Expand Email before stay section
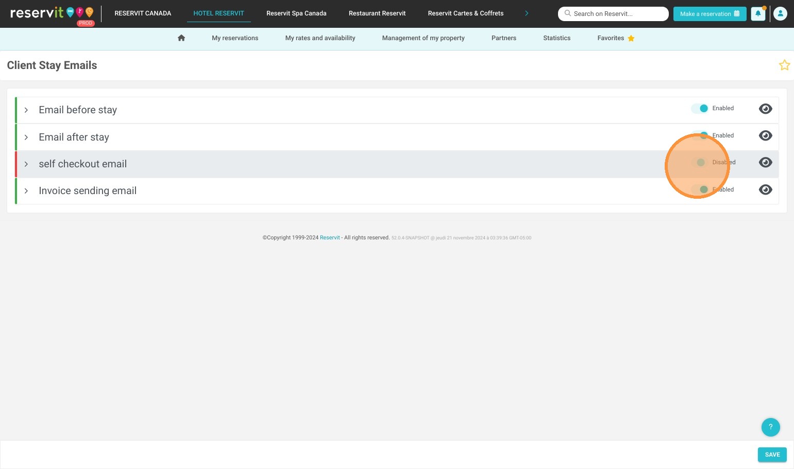 pos(26,110)
